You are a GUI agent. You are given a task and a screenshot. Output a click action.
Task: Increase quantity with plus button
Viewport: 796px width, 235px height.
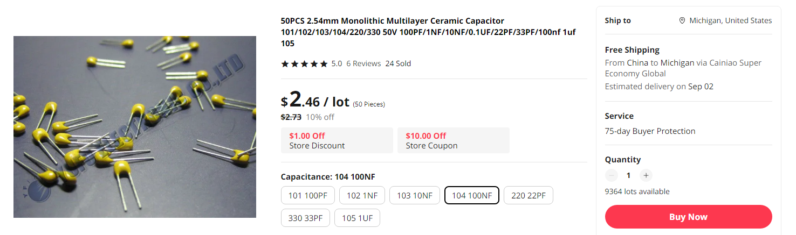(x=646, y=175)
